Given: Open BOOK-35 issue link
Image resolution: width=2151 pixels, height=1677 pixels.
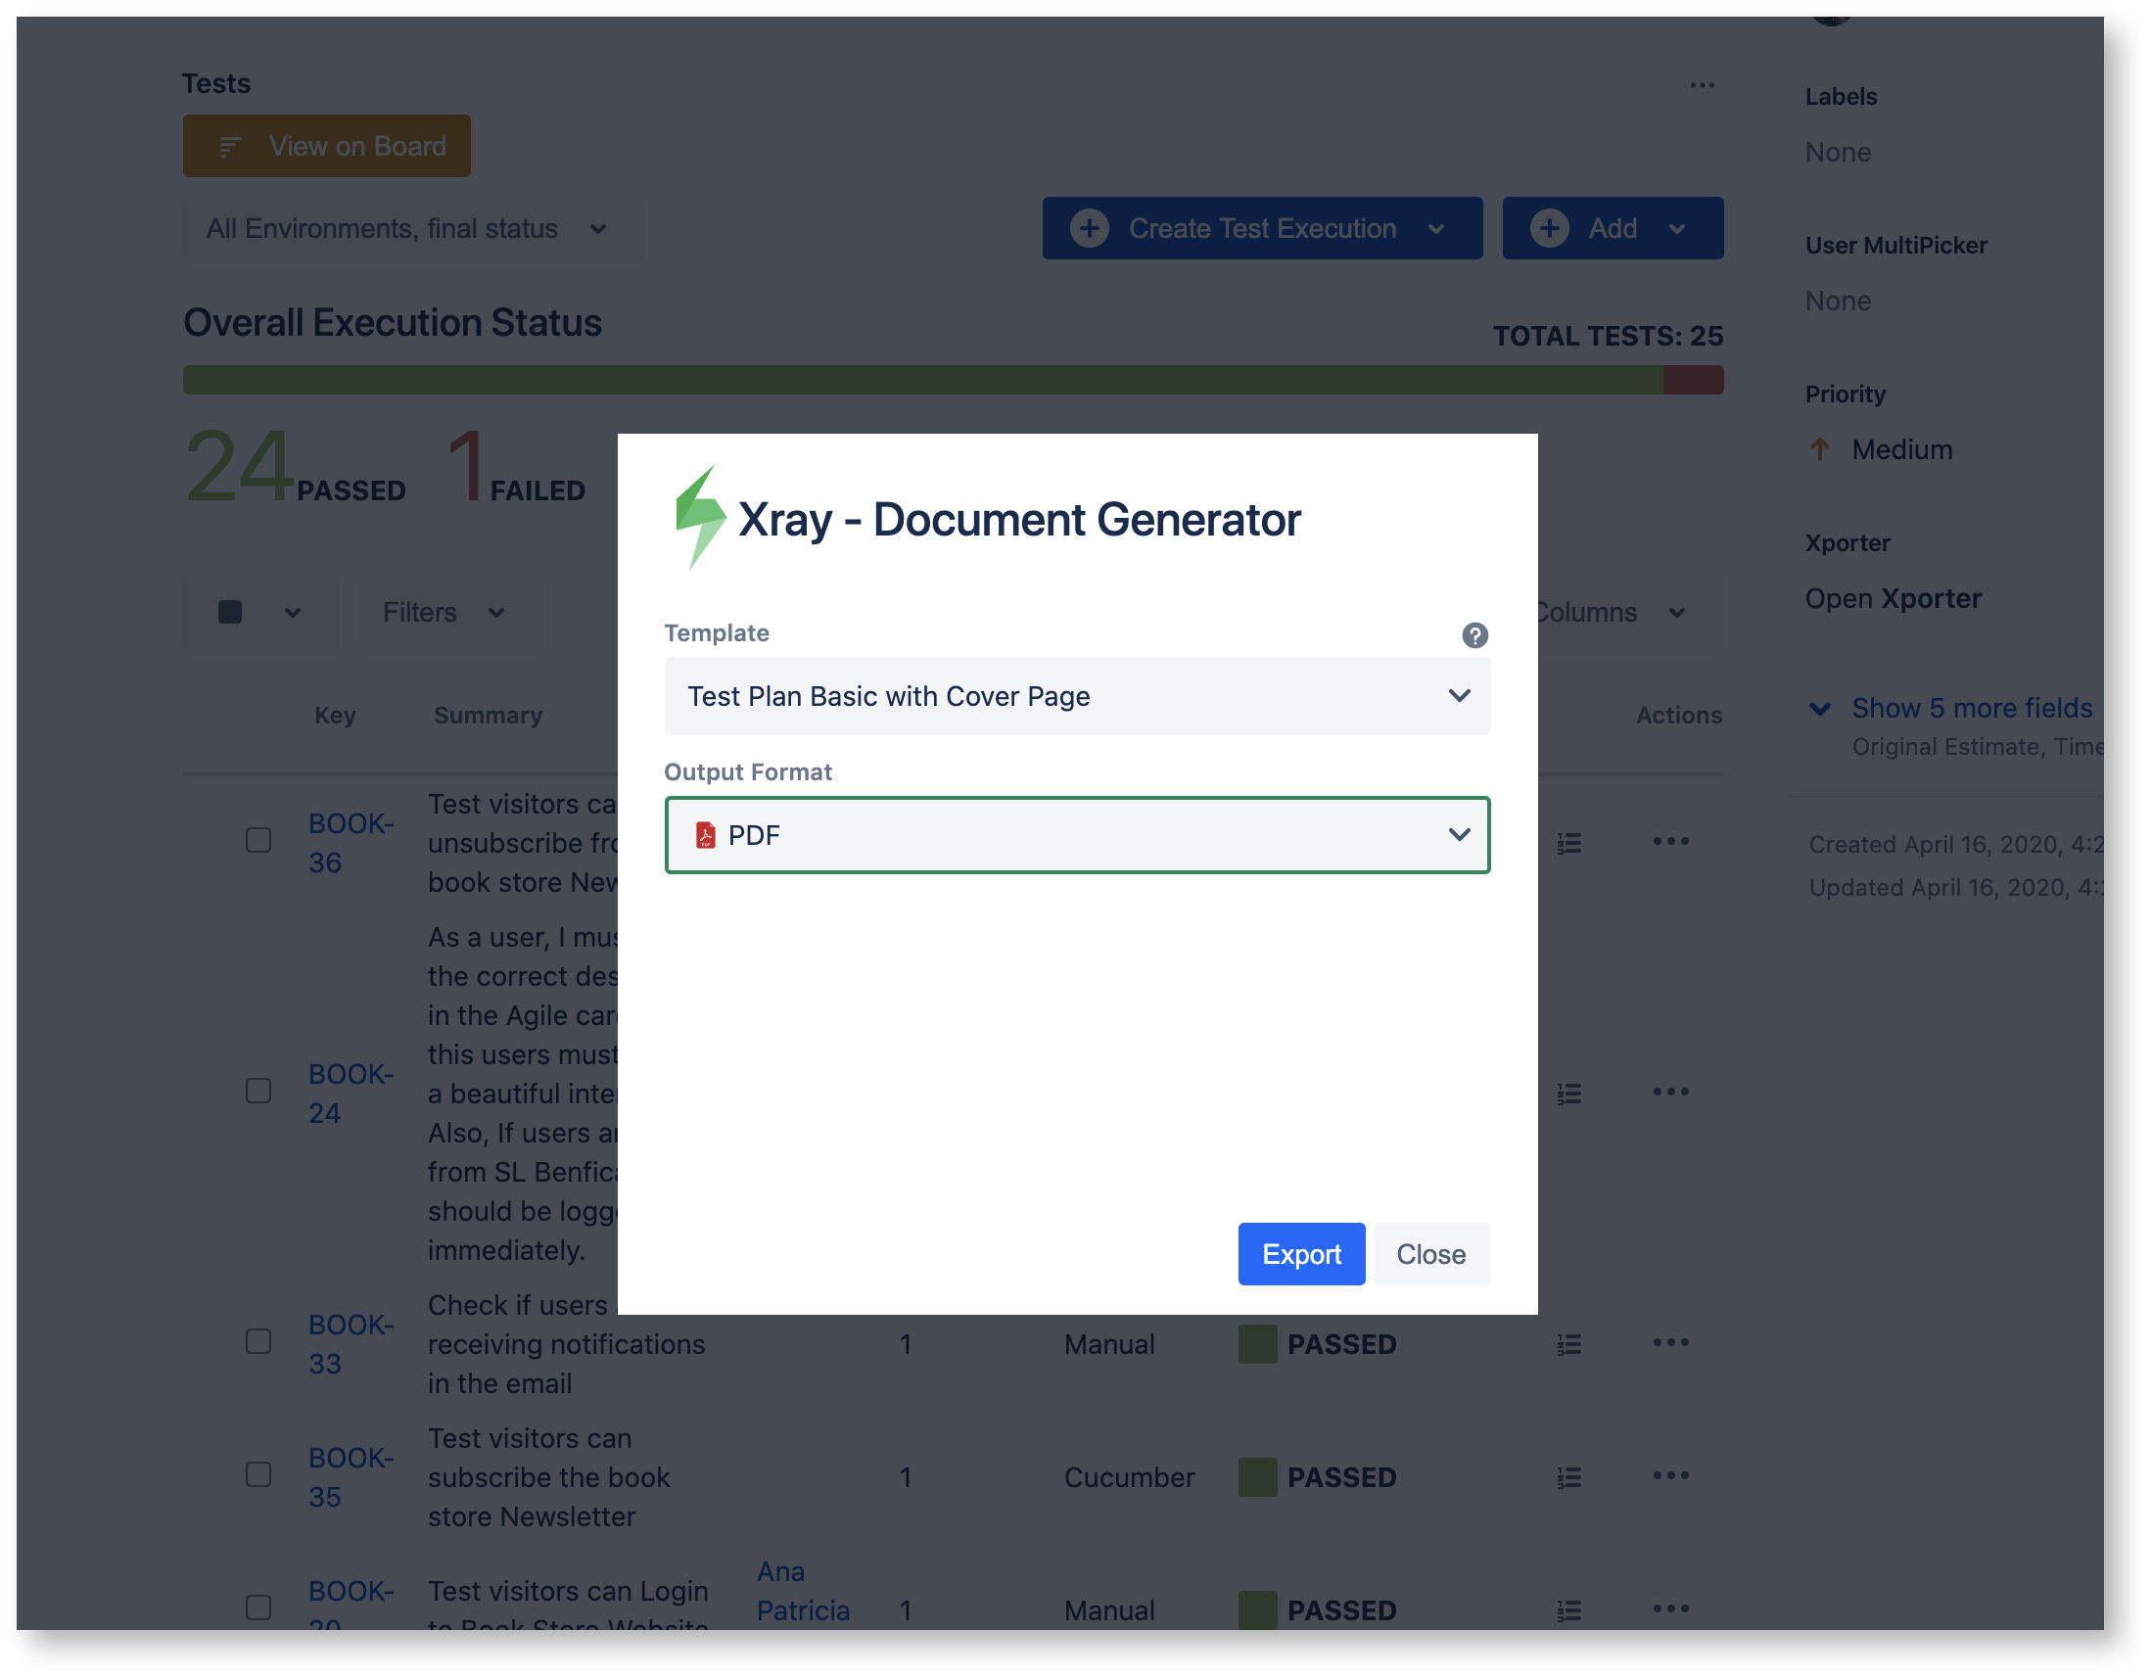Looking at the screenshot, I should 351,1477.
